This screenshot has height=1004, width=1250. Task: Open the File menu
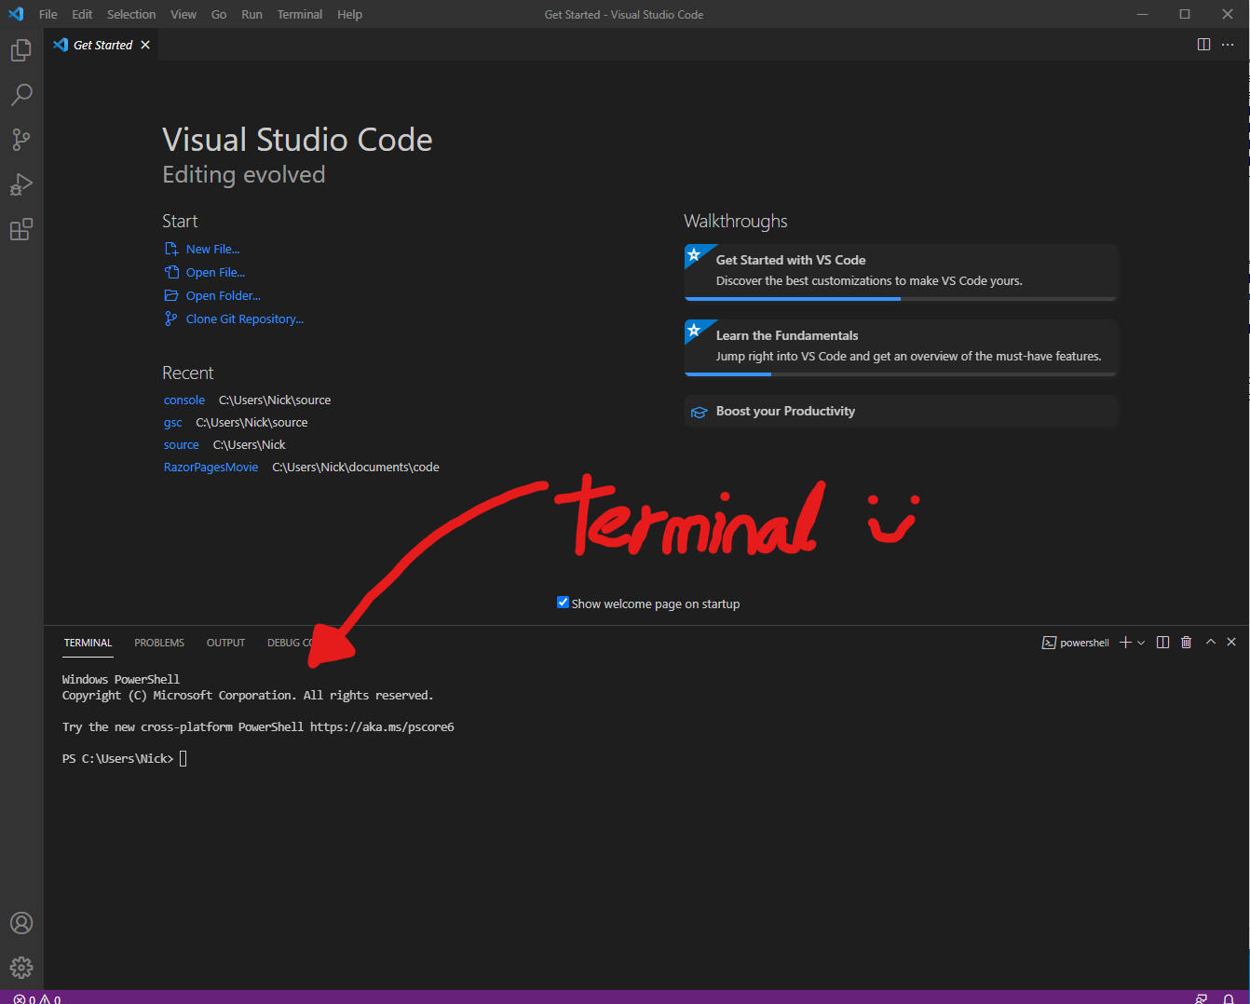(x=48, y=14)
